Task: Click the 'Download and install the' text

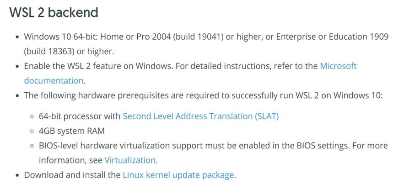Action: 72,175
